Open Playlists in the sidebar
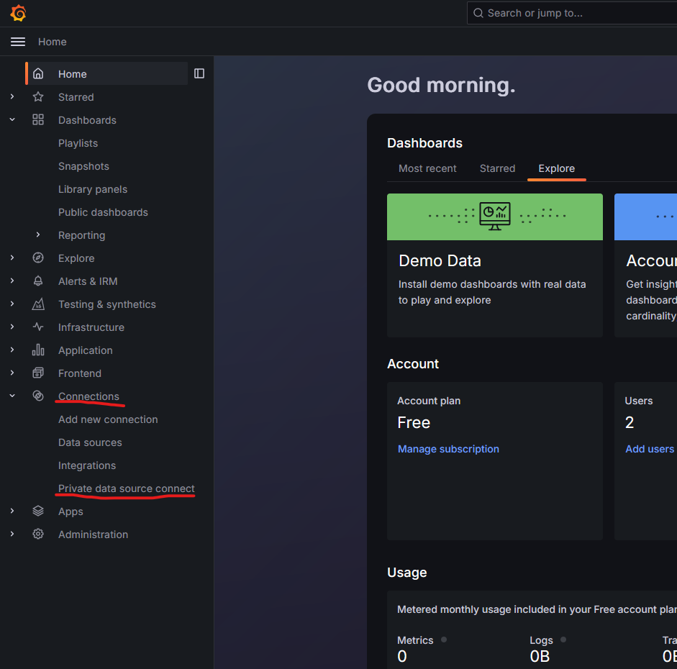677x669 pixels. click(78, 143)
